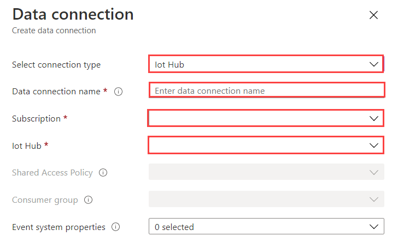Click the 'Select connection type' label
Screen dimensions: 398x242
click(56, 64)
